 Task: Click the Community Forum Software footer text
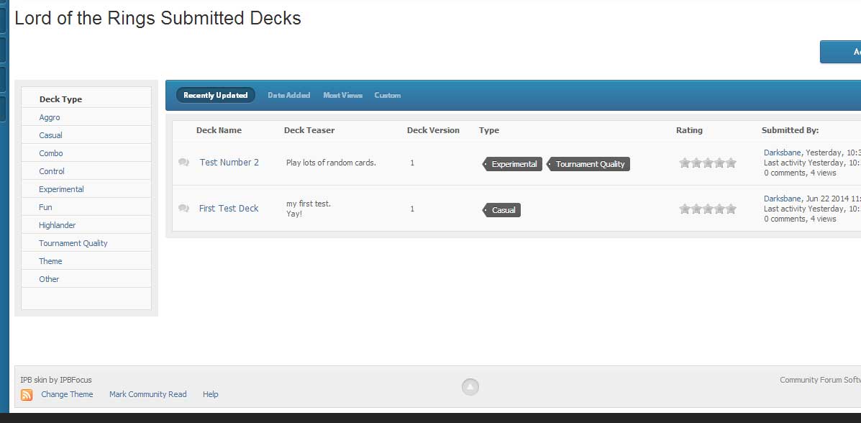pos(821,380)
